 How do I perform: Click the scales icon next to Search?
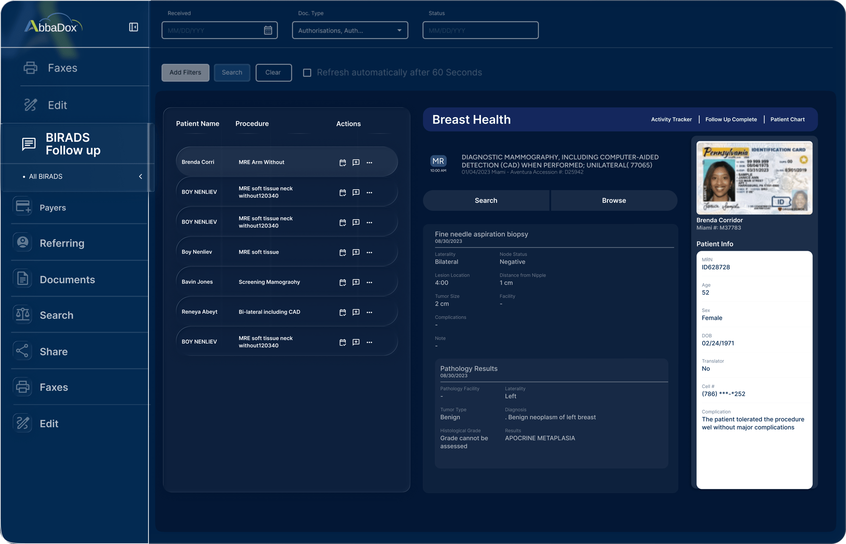point(22,315)
